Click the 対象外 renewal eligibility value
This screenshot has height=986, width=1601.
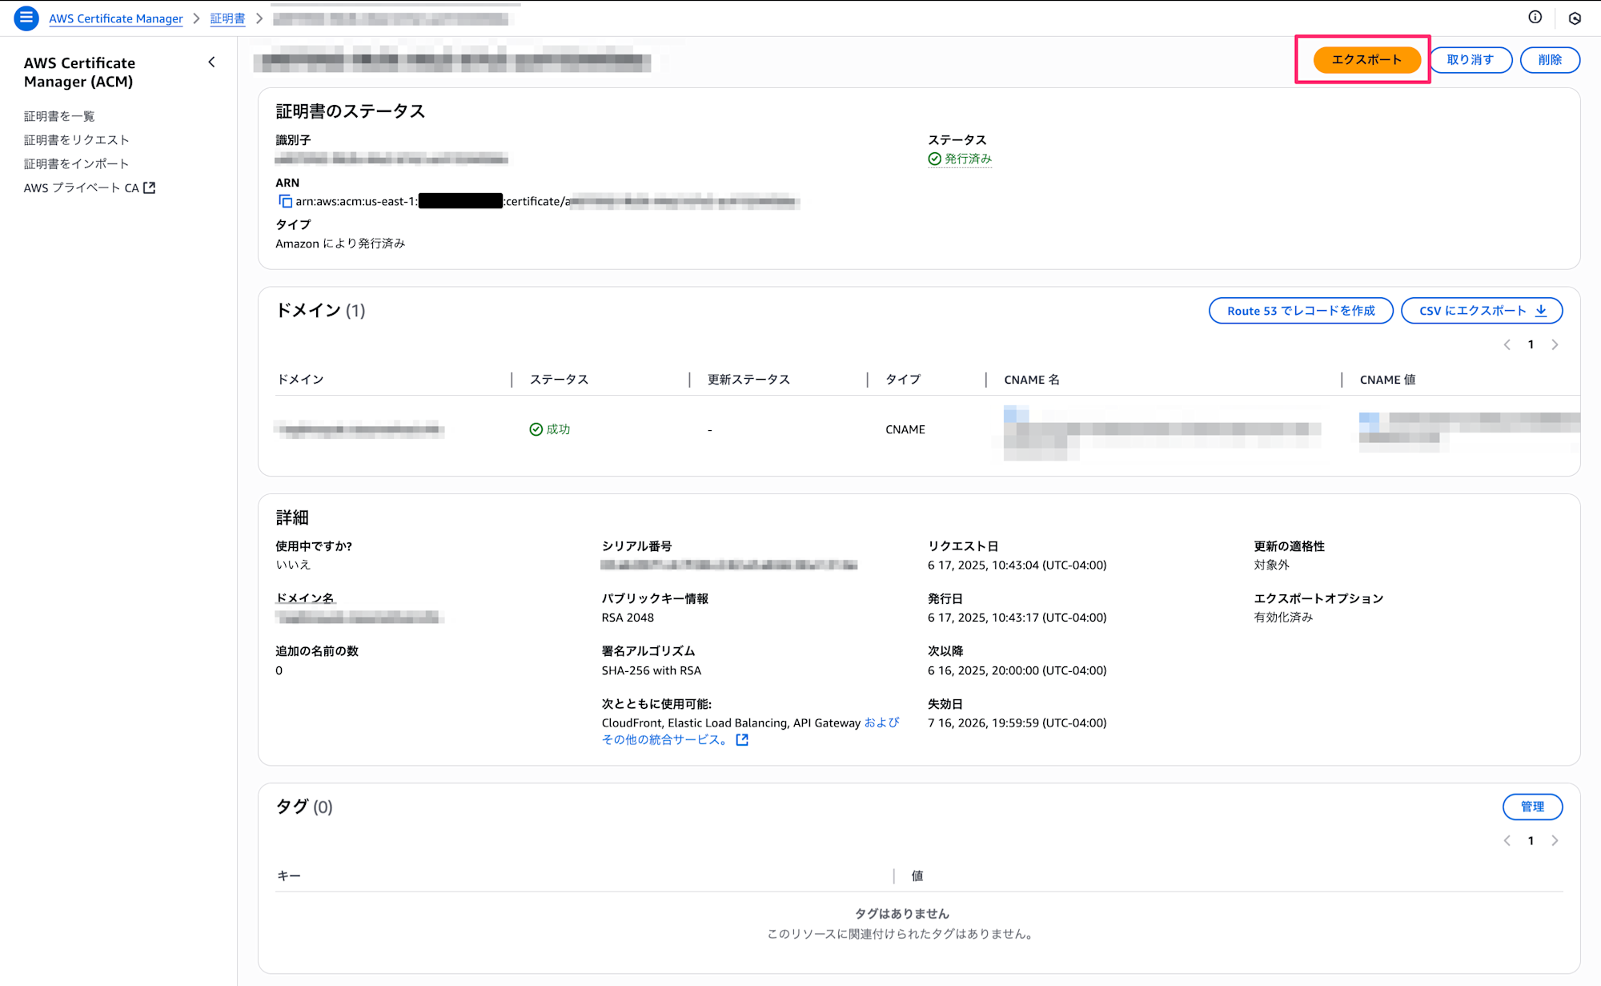(x=1271, y=565)
